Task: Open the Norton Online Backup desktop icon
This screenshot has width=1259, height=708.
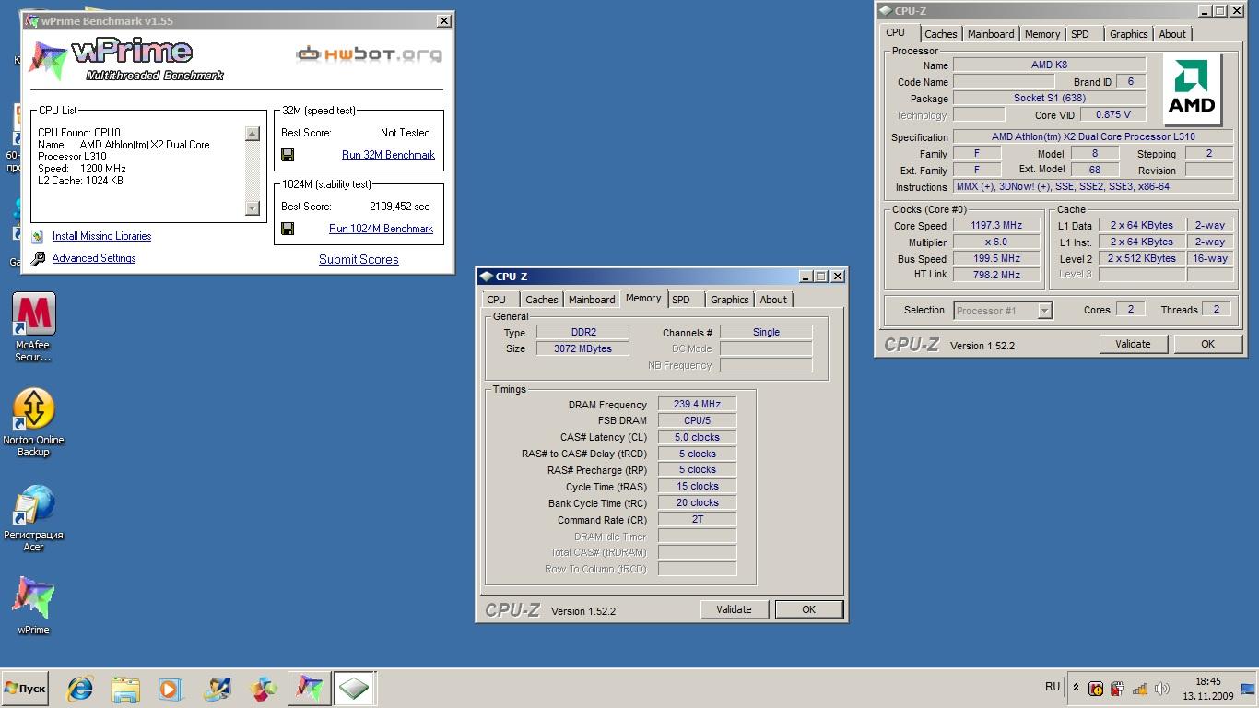Action: pyautogui.click(x=33, y=421)
